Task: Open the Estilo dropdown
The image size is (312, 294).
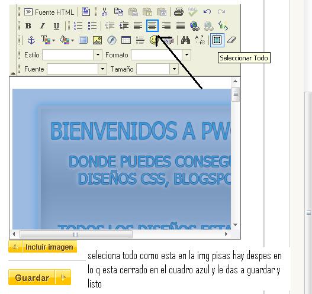Action: pos(98,54)
